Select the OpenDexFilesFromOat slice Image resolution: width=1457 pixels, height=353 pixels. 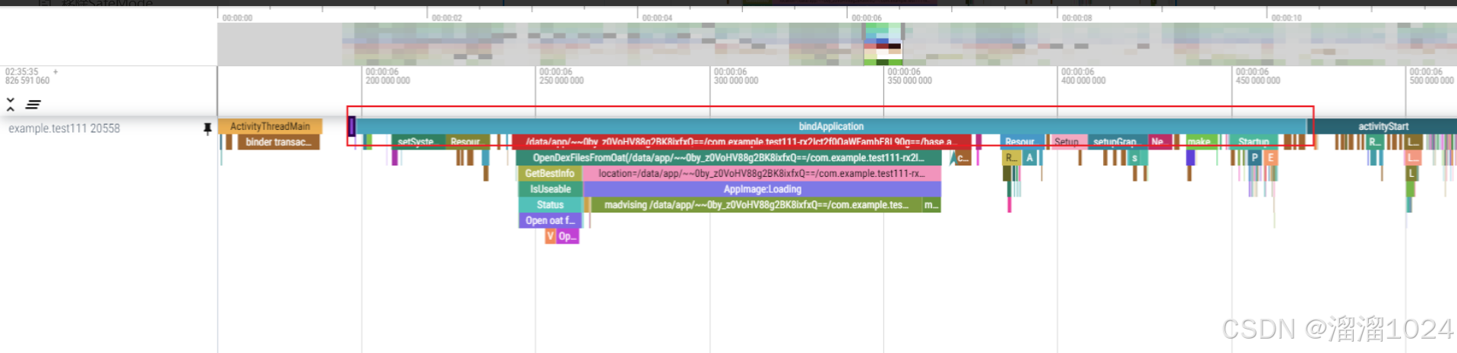coord(728,158)
